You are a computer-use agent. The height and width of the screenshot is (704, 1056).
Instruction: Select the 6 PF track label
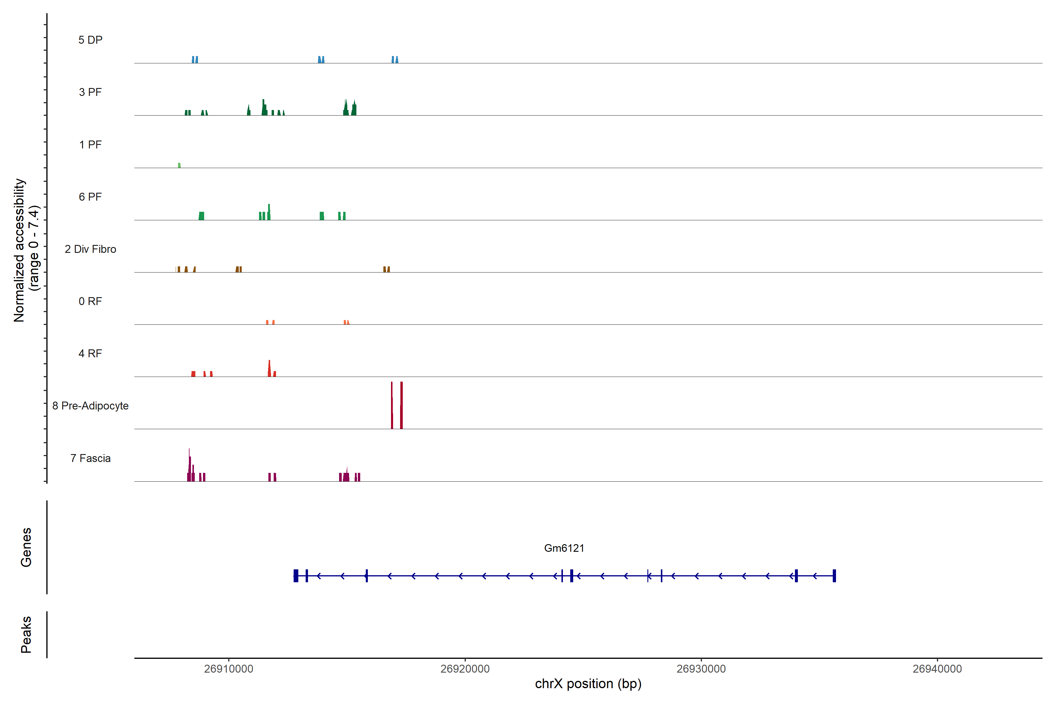coord(90,197)
